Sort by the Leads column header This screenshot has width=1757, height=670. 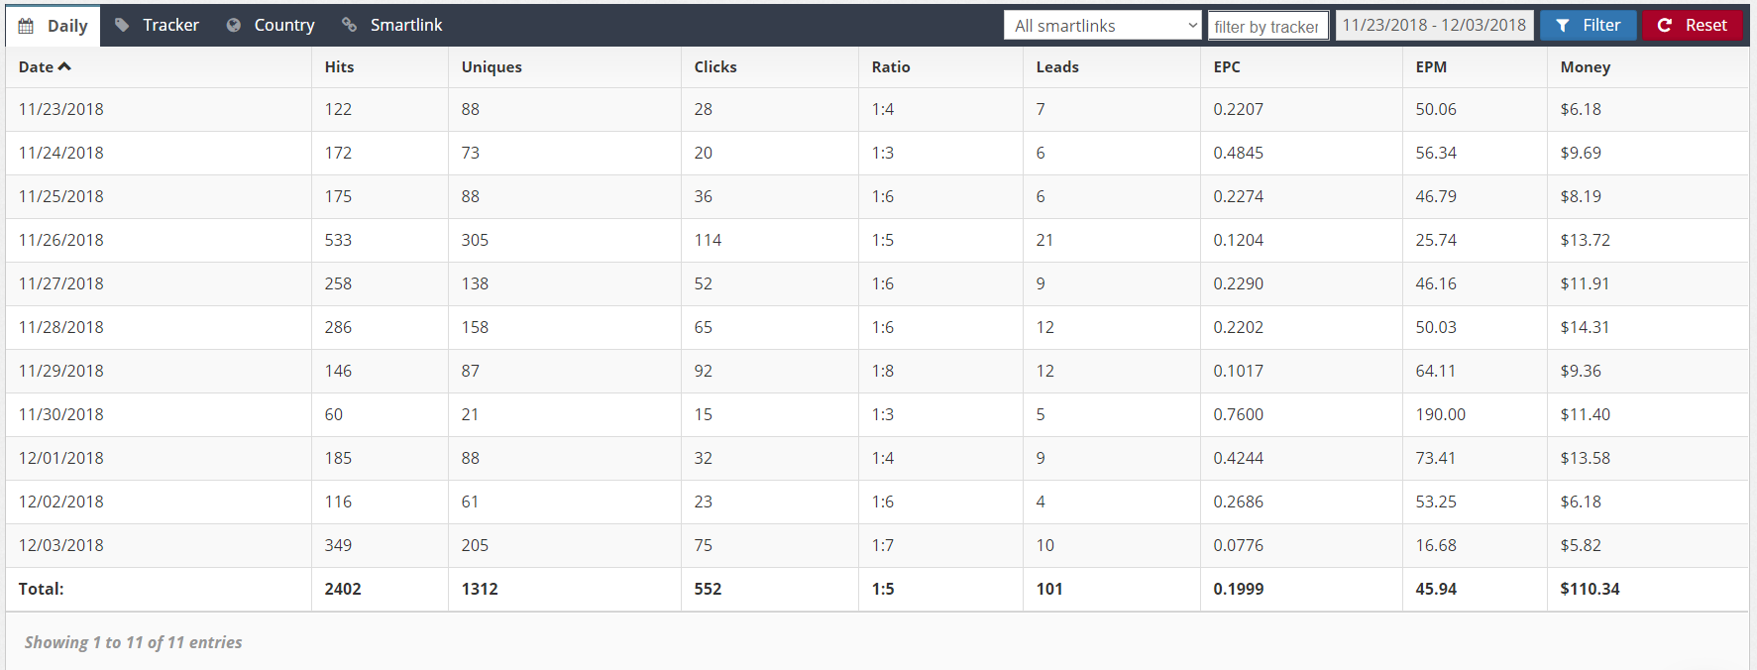(x=1057, y=67)
